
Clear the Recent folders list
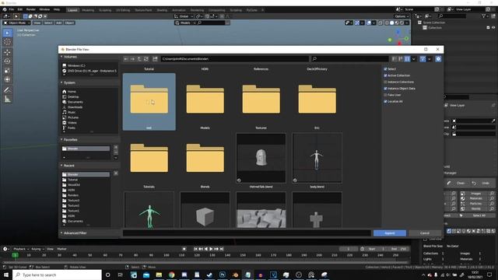[x=116, y=173]
